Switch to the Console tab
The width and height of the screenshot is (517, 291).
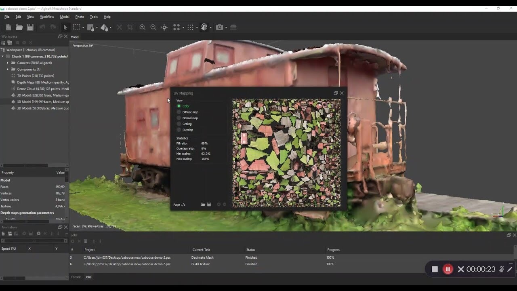tap(76, 277)
